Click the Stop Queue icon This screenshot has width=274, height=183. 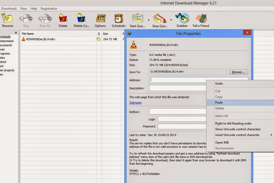click(x=160, y=18)
